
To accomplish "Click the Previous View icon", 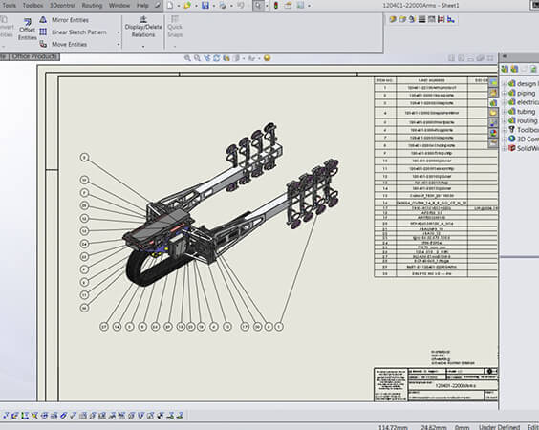I will 206,58.
